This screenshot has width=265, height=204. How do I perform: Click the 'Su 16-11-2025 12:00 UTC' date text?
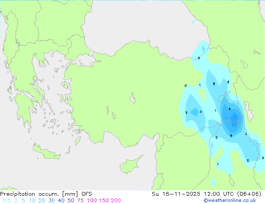click(193, 194)
